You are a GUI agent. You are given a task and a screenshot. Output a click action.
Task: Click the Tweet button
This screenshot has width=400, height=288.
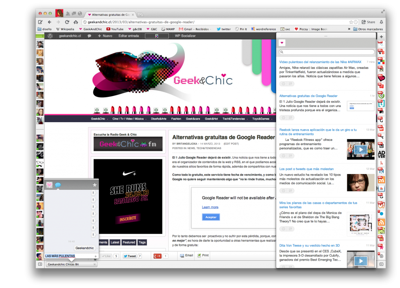[130, 256]
